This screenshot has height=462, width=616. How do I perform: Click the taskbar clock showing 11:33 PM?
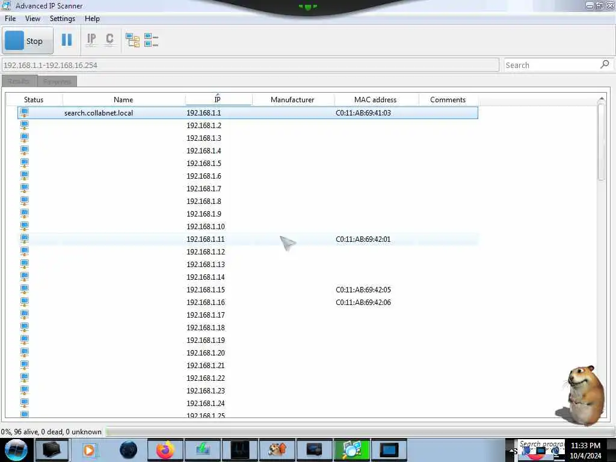pyautogui.click(x=585, y=446)
